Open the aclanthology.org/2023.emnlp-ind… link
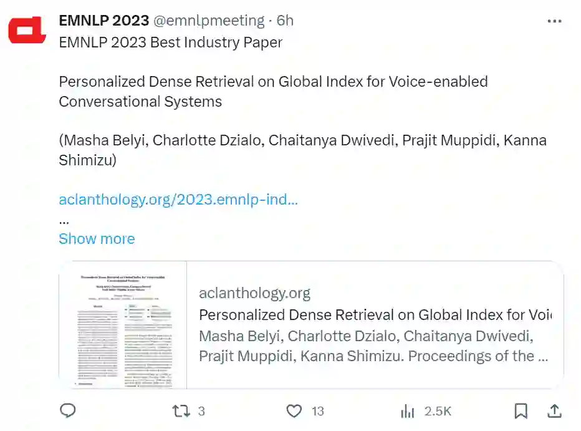 click(x=178, y=200)
